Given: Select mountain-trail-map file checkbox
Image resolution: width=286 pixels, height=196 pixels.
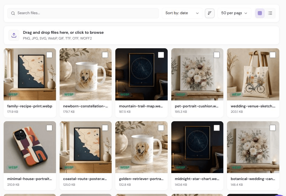Looking at the screenshot, I should [161, 55].
